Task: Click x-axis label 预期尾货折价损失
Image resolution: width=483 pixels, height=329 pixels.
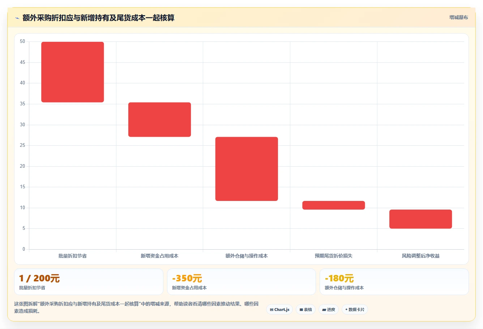Action: point(334,256)
